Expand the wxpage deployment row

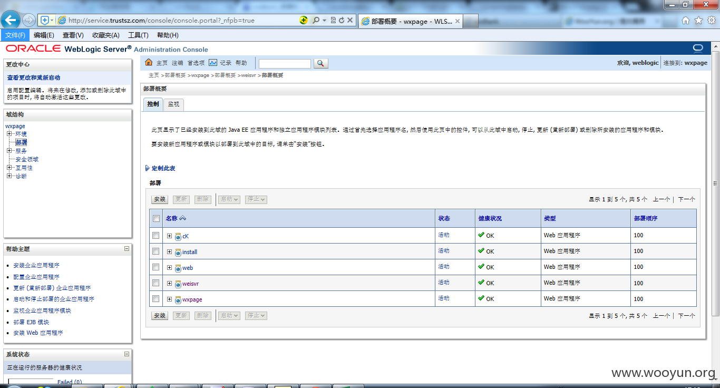coord(169,299)
